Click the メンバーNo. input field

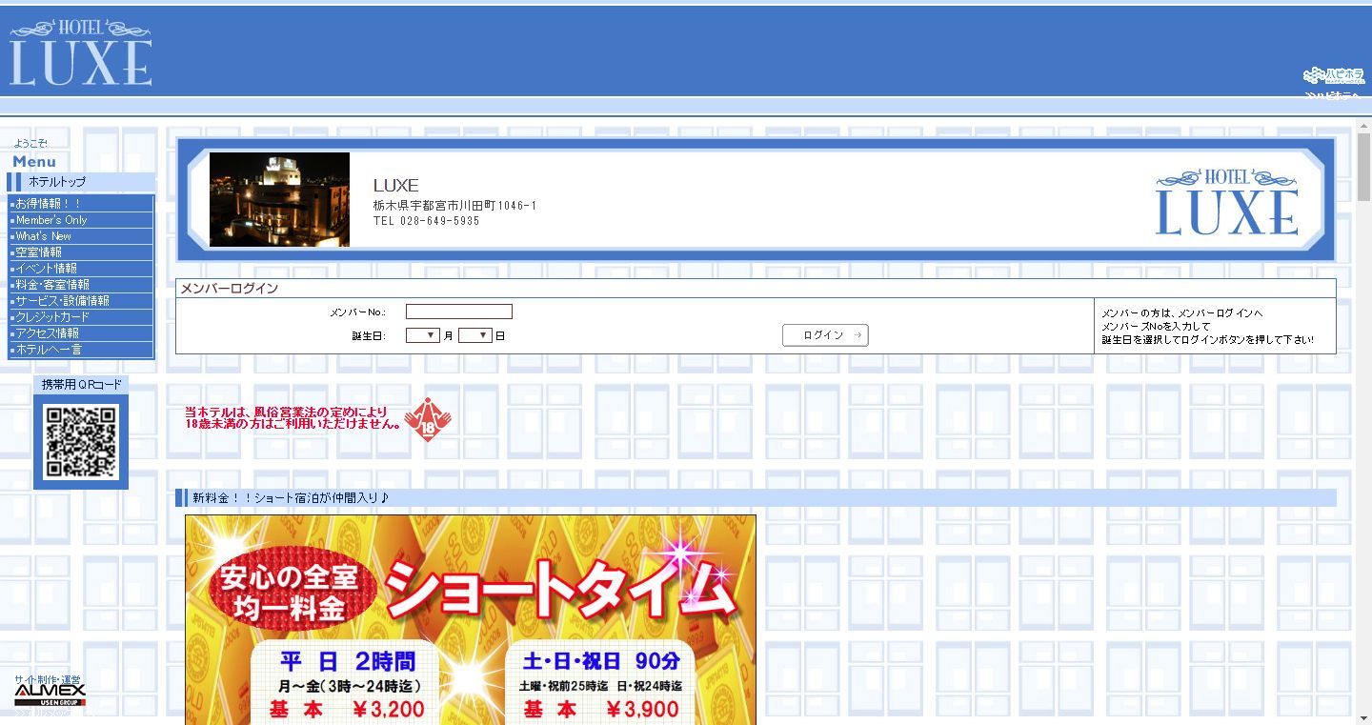click(458, 312)
